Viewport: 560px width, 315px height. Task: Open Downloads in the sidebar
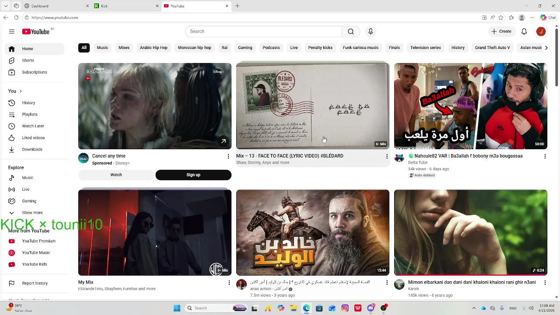(35, 150)
